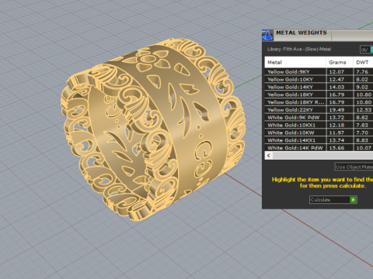Click the Metal Weights scale icon

(x=267, y=35)
